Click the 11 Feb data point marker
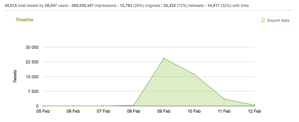The width and height of the screenshot is (299, 122). [224, 99]
